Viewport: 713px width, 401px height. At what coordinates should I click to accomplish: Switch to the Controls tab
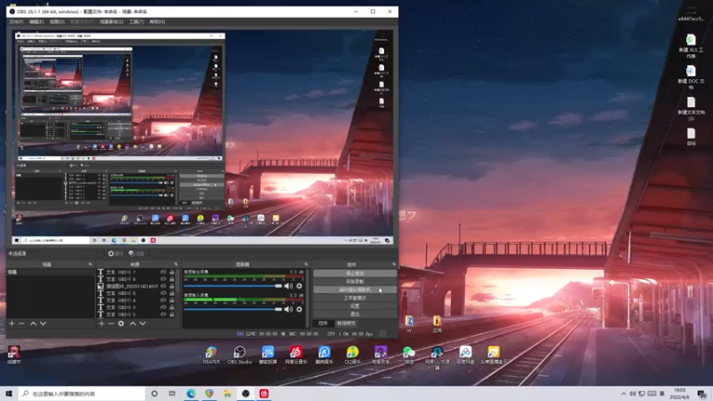click(x=323, y=323)
